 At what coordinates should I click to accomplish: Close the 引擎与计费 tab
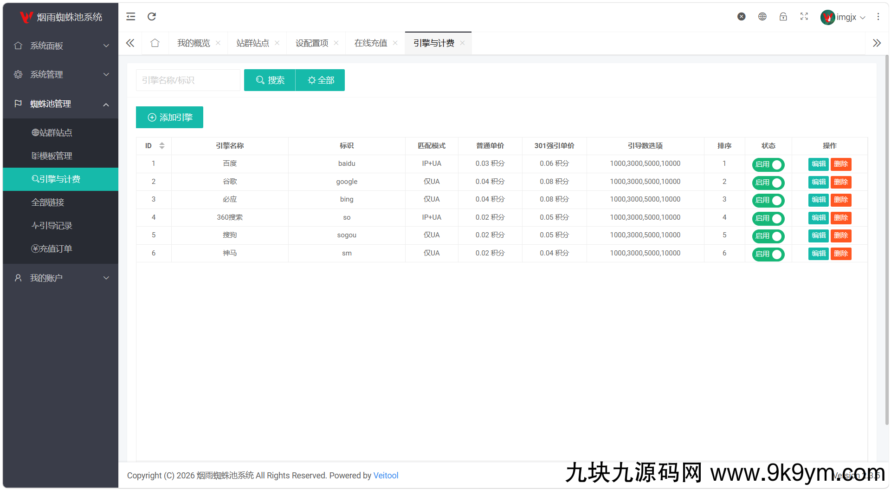(x=462, y=43)
